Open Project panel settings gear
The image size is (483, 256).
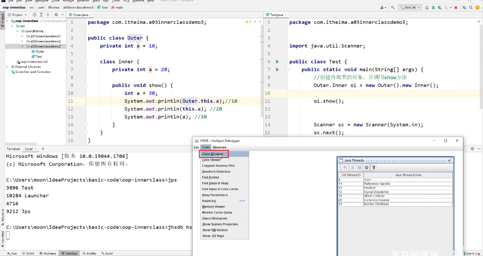tap(56, 14)
